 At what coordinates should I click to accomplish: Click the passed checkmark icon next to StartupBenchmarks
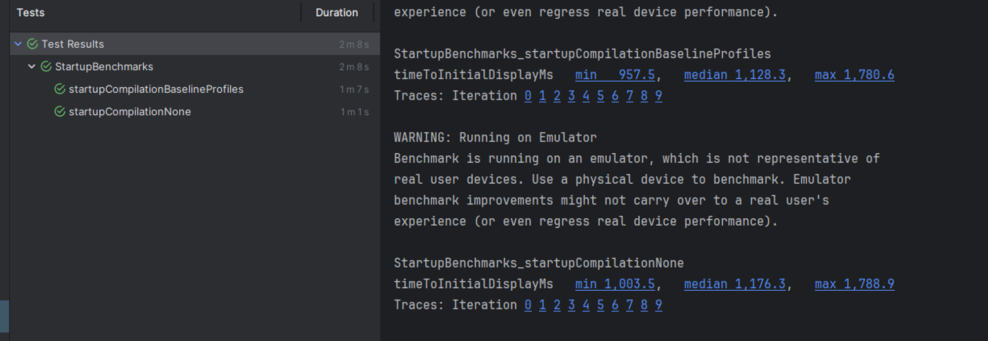(46, 67)
